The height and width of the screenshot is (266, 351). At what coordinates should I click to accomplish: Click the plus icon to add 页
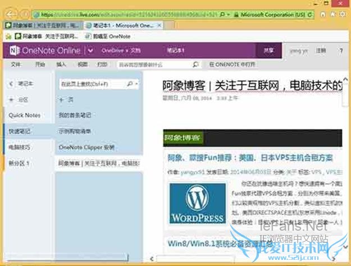[x=62, y=100]
